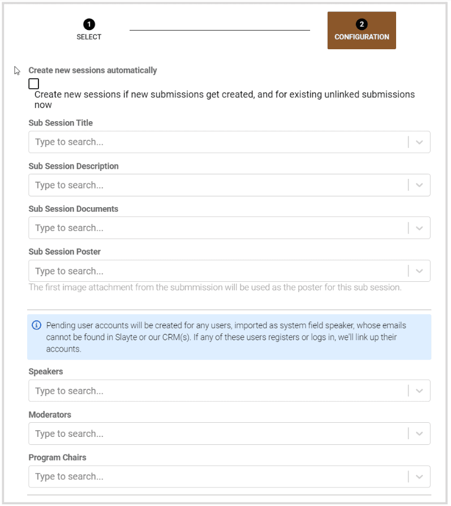Viewport: 451px width, 506px height.
Task: Open the Program Chairs dropdown chevron
Action: point(419,477)
